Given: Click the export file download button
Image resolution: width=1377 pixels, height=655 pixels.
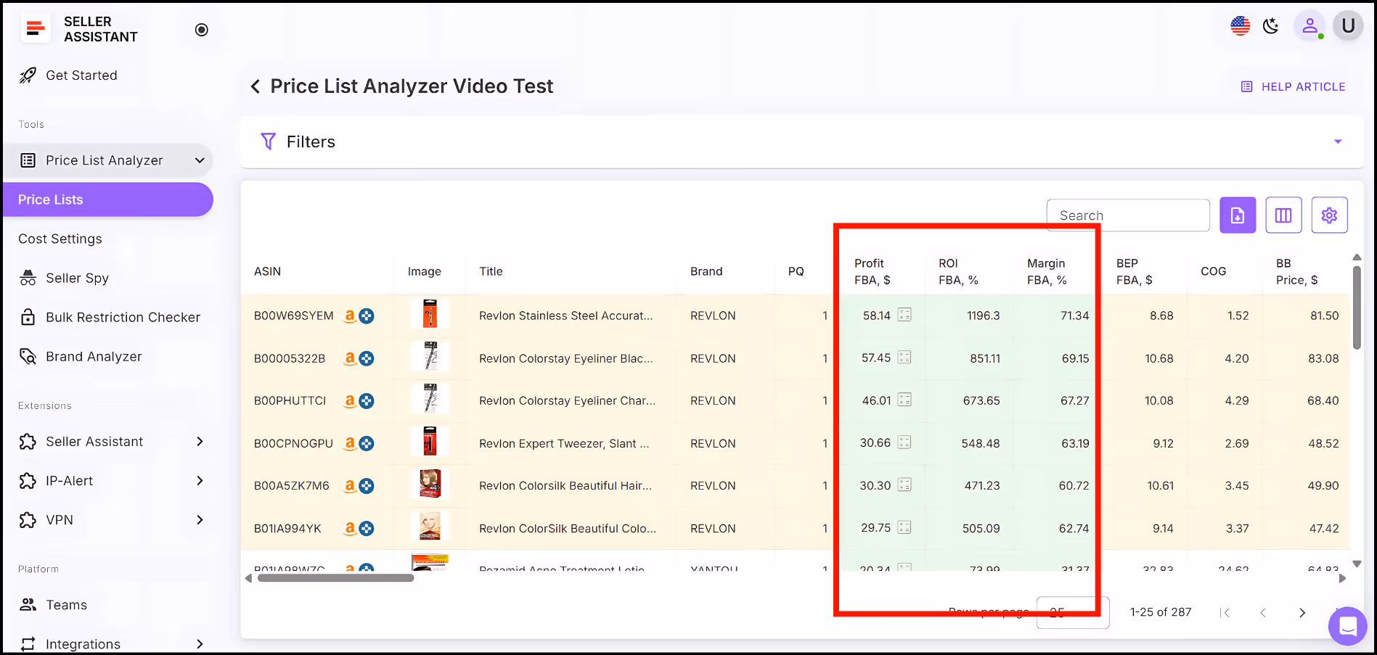Looking at the screenshot, I should (x=1238, y=215).
